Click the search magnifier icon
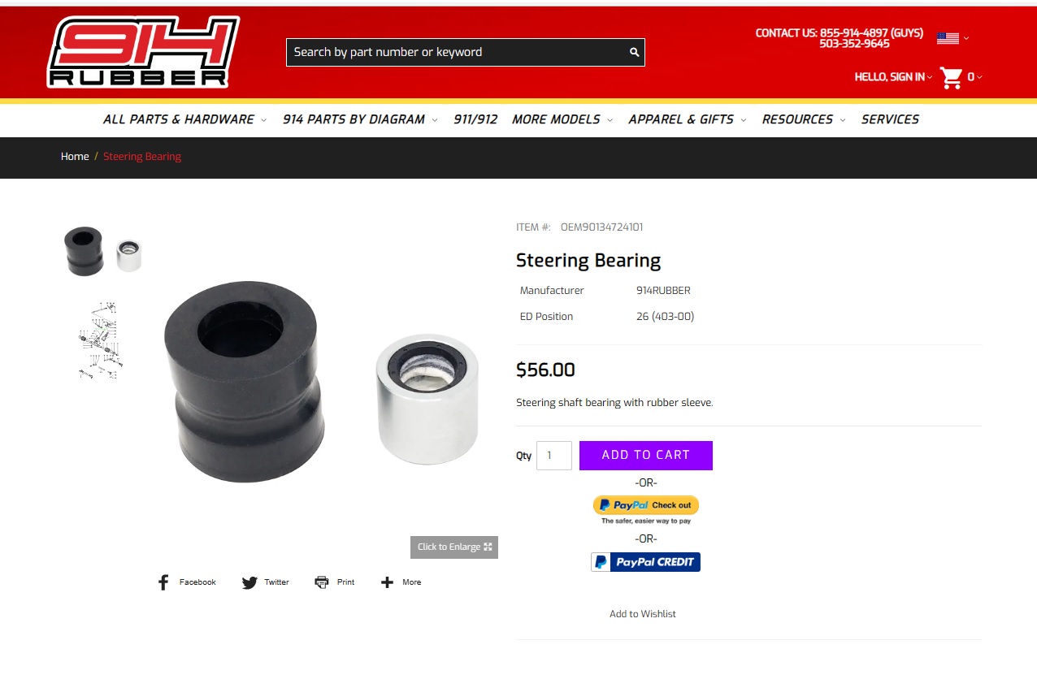1037x692 pixels. 634,52
